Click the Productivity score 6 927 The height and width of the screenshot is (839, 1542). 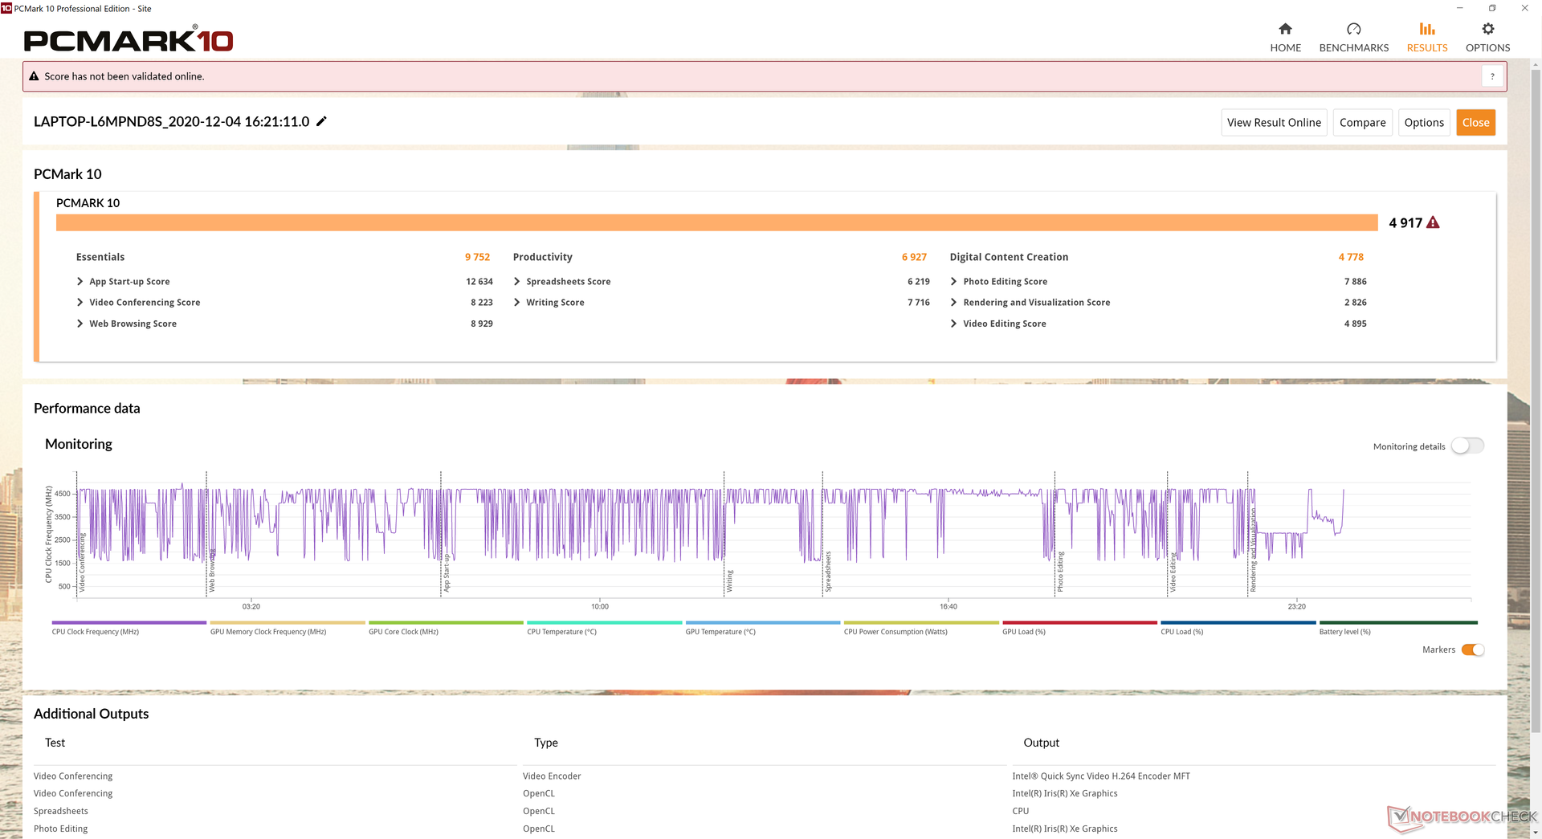(x=914, y=257)
